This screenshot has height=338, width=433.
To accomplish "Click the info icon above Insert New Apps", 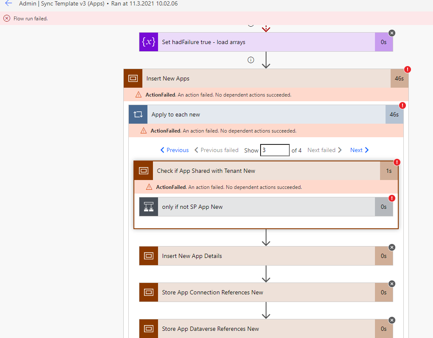I will [x=250, y=60].
